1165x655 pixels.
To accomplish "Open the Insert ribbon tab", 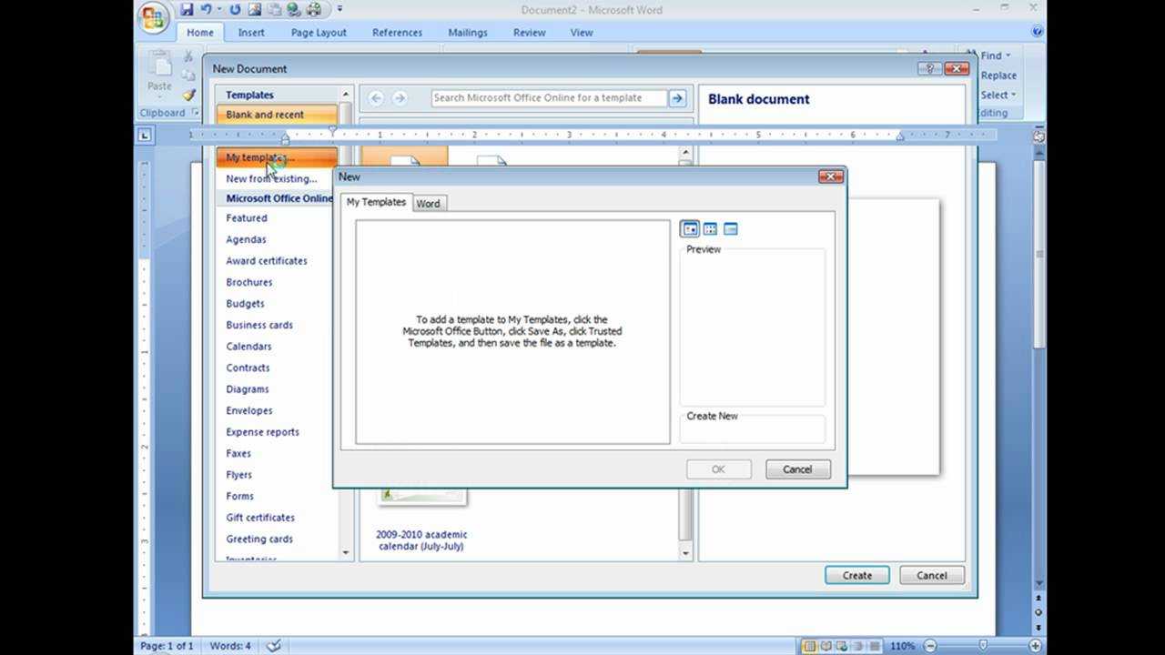I will click(251, 32).
